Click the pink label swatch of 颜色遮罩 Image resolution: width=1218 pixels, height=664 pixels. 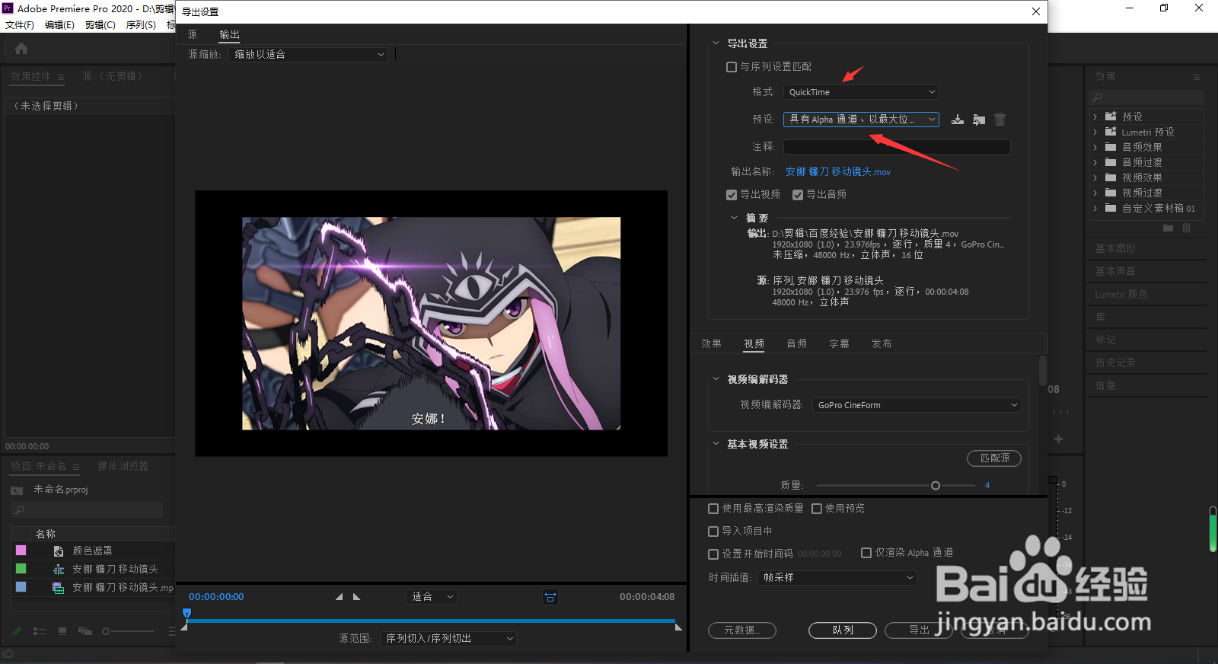21,551
